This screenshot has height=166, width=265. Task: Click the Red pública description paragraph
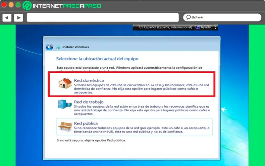tap(142, 130)
